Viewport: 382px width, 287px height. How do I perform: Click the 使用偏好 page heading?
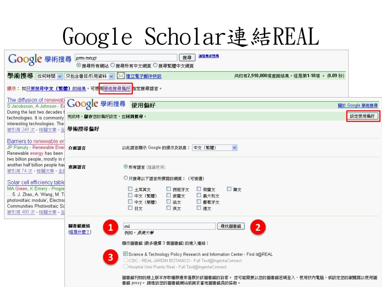point(144,105)
